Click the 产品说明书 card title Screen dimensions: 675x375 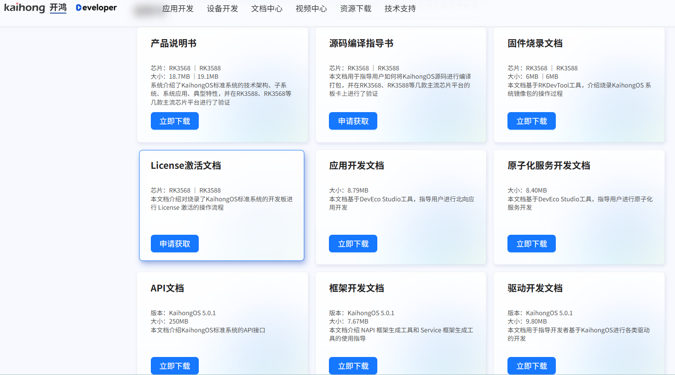pyautogui.click(x=173, y=43)
